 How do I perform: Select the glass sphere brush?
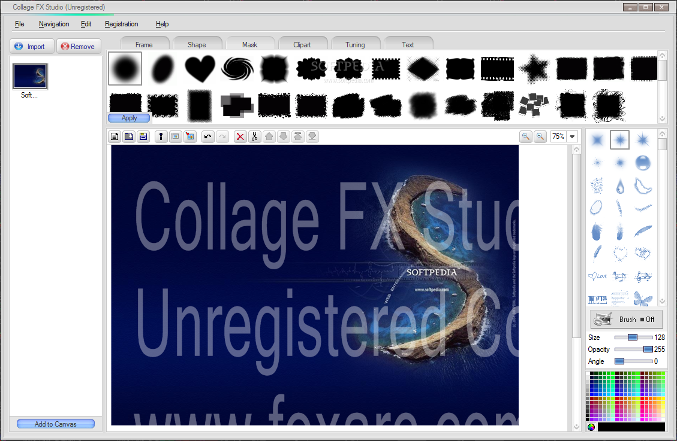643,163
